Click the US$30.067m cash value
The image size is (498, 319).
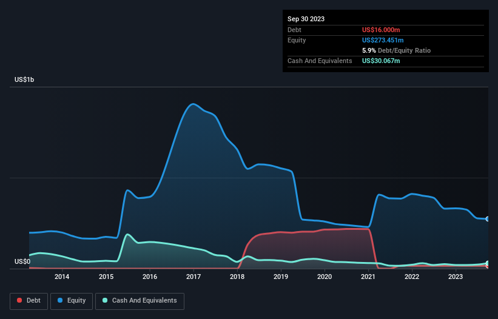pyautogui.click(x=381, y=61)
